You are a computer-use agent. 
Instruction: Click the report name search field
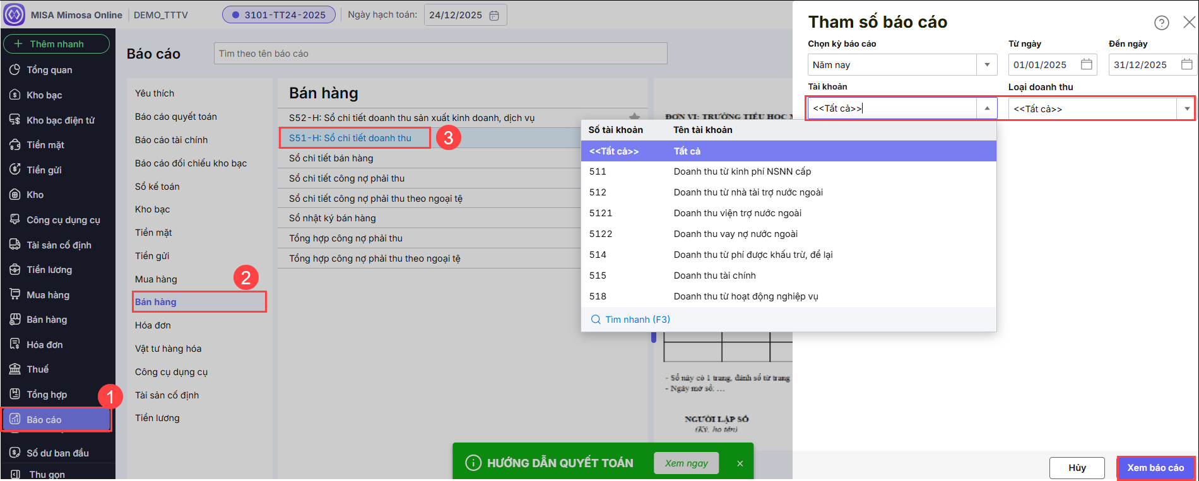click(x=440, y=54)
